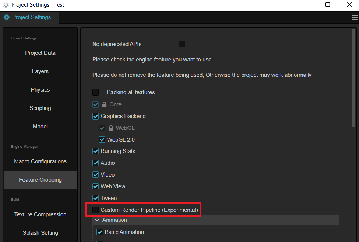Viewport: 359px width, 242px height.
Task: Select the Project Data section
Action: 40,53
